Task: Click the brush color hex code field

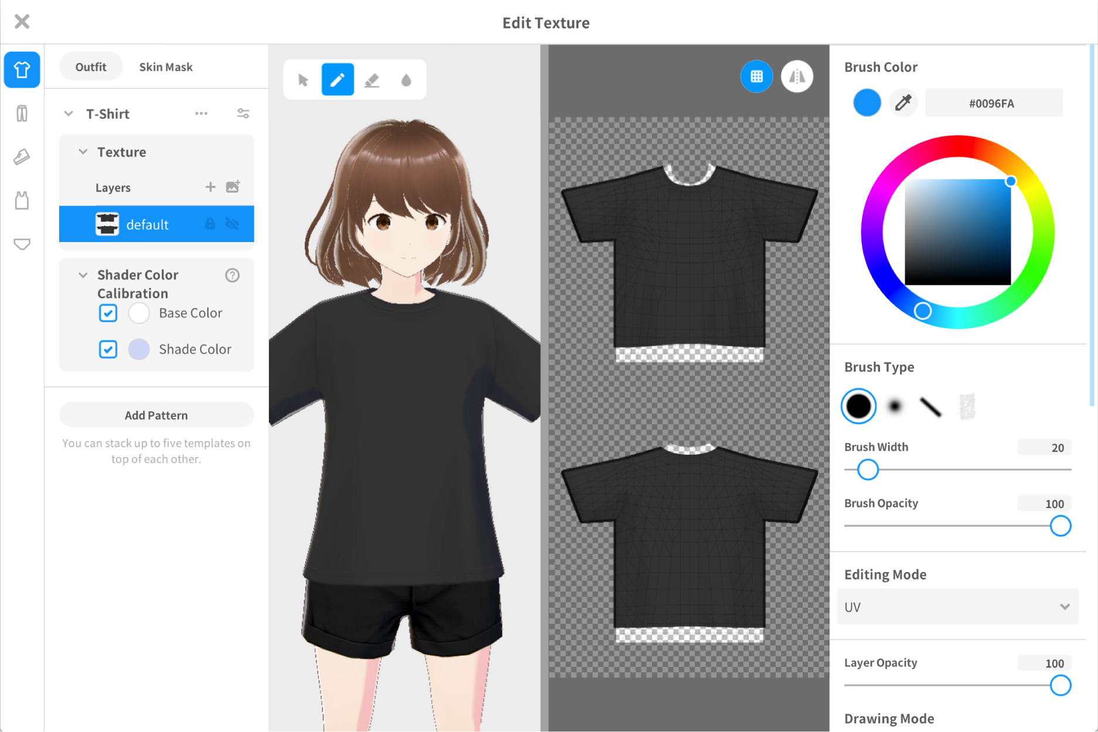Action: (993, 103)
